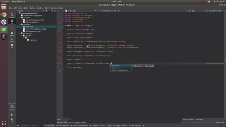Image resolution: width=226 pixels, height=127 pixels.
Task: Collapse the Headers folder
Action: tap(20, 18)
